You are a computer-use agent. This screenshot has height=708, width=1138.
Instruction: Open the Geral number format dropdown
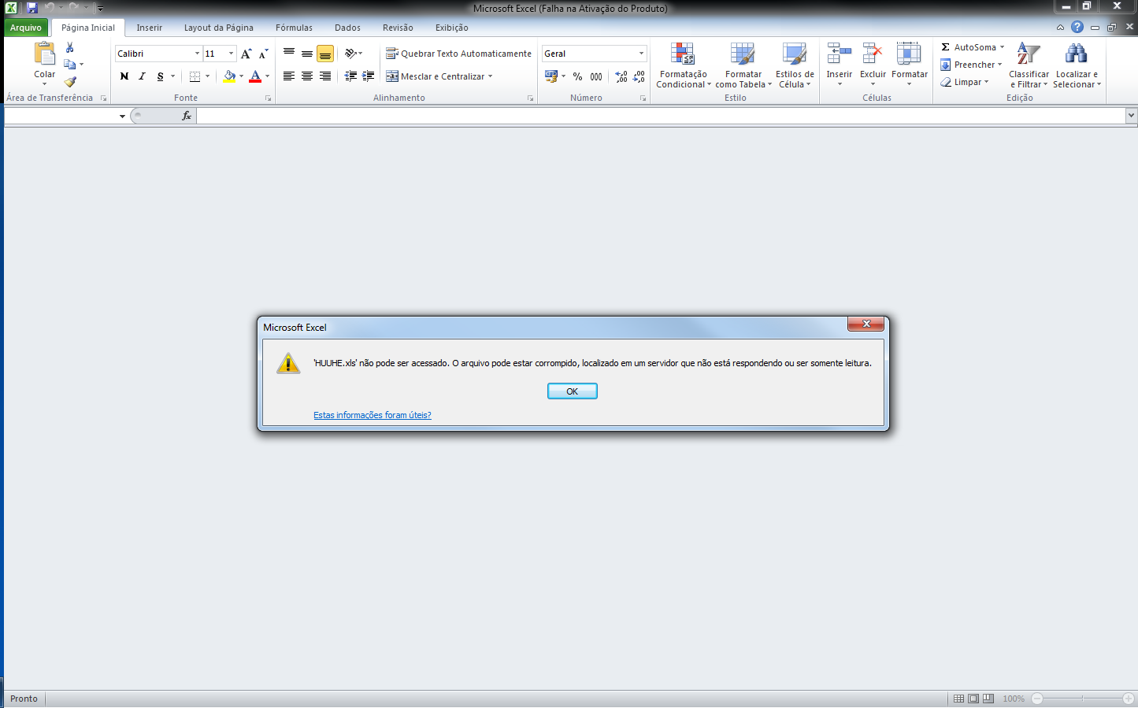[641, 54]
